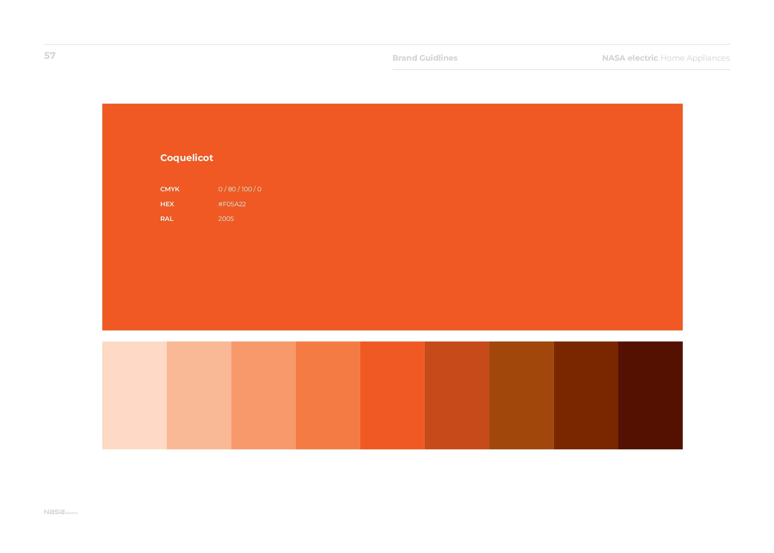Select the lightest peach tint swatch
The image size is (774, 553).
coord(134,395)
